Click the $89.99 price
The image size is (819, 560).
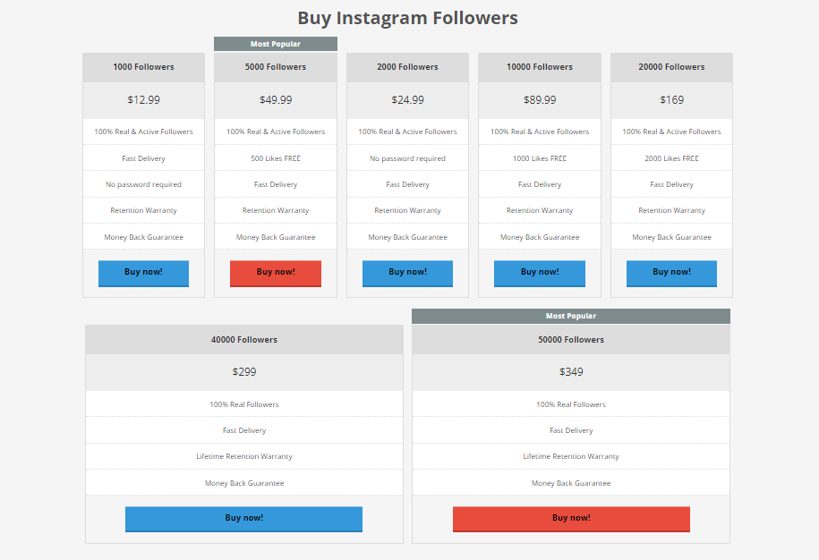click(x=540, y=99)
